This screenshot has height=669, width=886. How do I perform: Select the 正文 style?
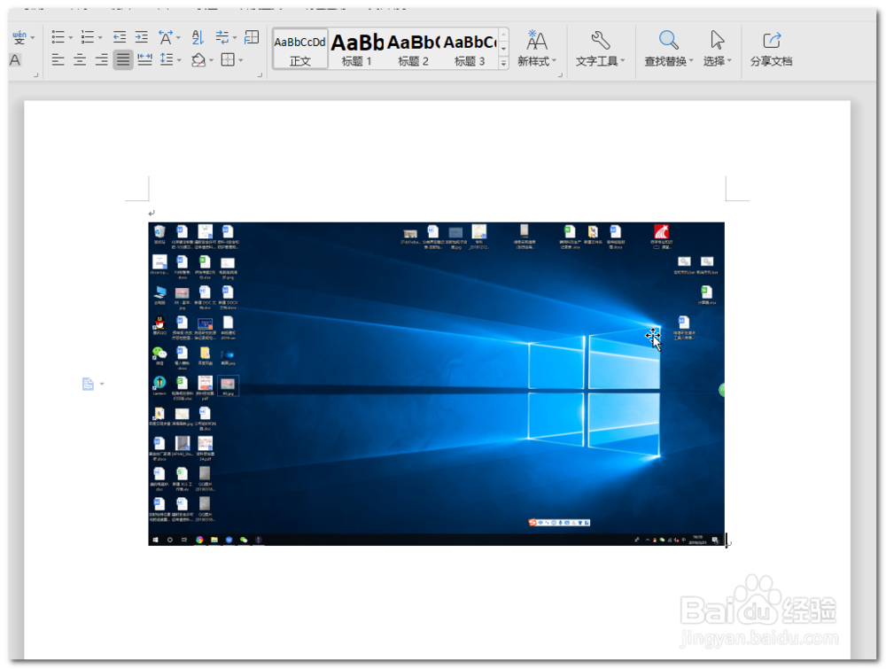(x=300, y=49)
